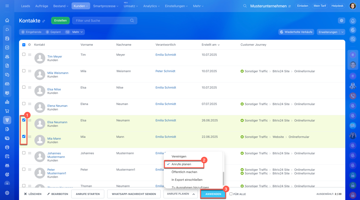Open the chats icon in left sidebar
The width and height of the screenshot is (360, 200).
tap(7, 75)
